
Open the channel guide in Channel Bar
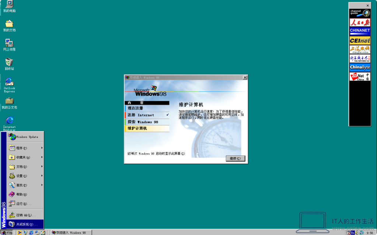[x=360, y=13]
